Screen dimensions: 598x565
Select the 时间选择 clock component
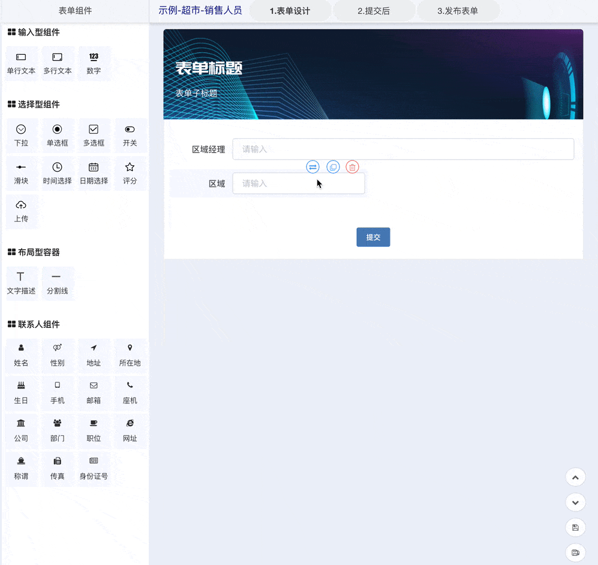[x=57, y=173]
